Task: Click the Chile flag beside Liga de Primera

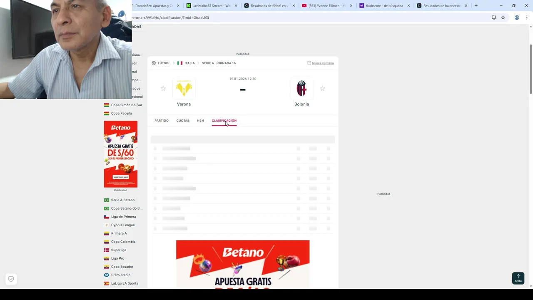Action: pos(107,217)
